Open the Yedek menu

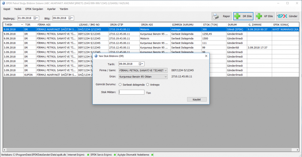18,9
